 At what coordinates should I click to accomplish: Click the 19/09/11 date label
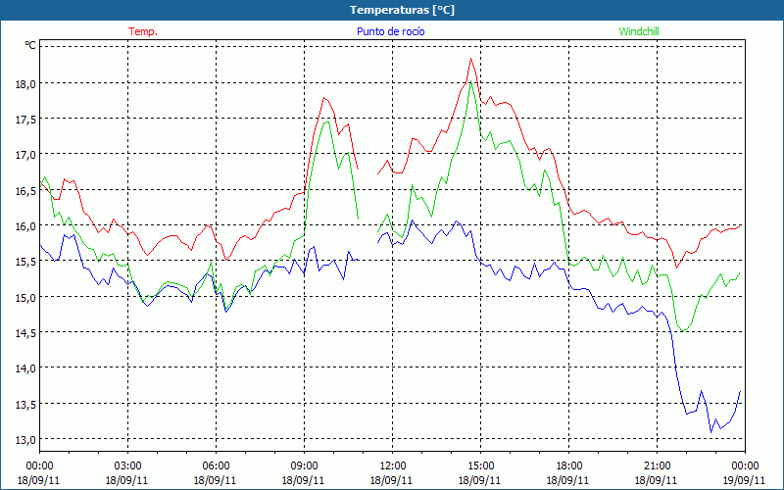(744, 480)
